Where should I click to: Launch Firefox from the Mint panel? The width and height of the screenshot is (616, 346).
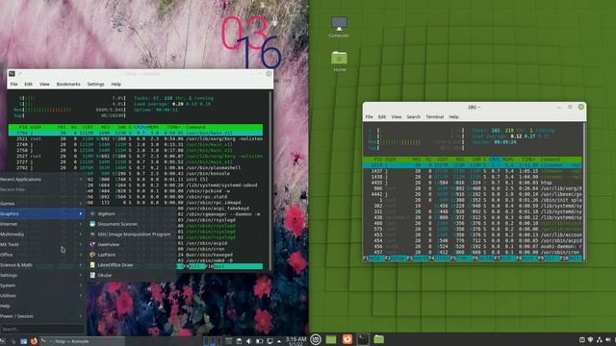click(346, 339)
